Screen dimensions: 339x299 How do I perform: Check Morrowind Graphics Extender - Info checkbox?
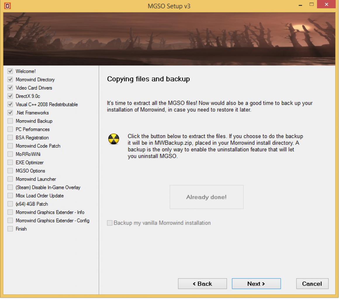pos(10,212)
